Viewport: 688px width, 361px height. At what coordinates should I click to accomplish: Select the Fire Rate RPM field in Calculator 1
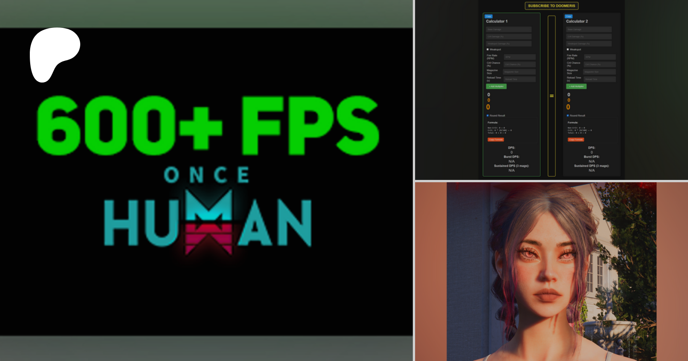519,57
